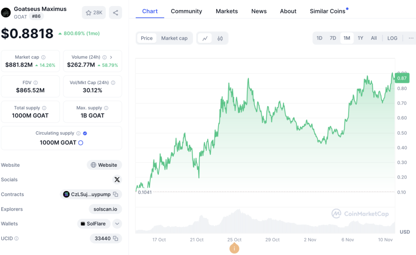Click the #86 rank badge

click(36, 16)
